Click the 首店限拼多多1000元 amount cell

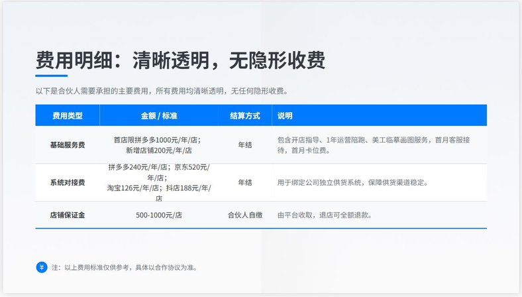(159, 145)
